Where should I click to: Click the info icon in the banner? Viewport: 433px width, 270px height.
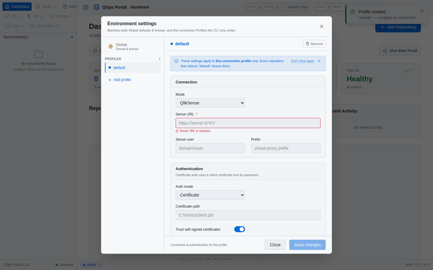176,61
